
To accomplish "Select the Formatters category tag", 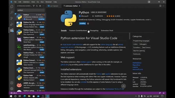I will click(137, 47).
